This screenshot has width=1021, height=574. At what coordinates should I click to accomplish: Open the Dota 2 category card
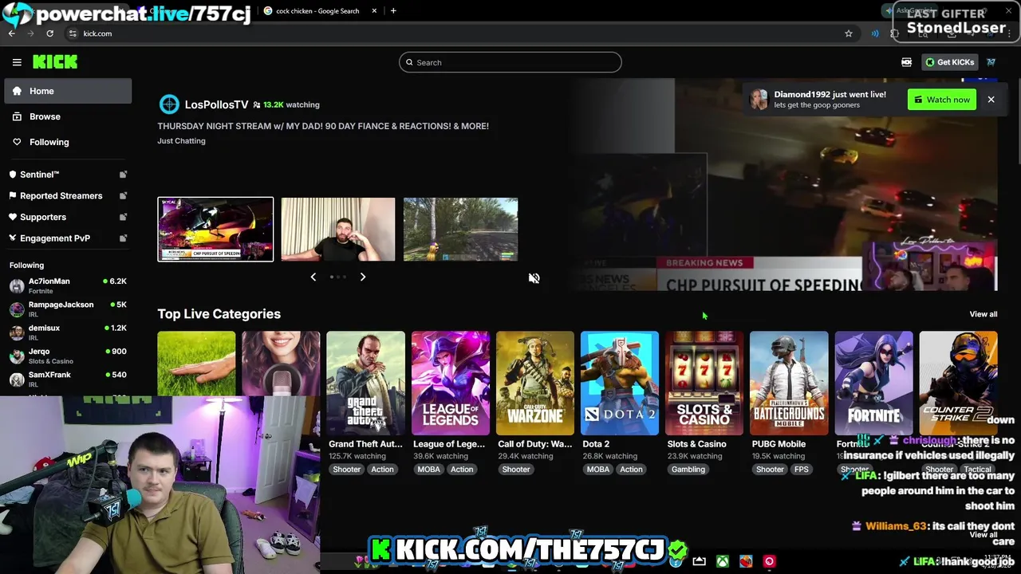(x=620, y=383)
